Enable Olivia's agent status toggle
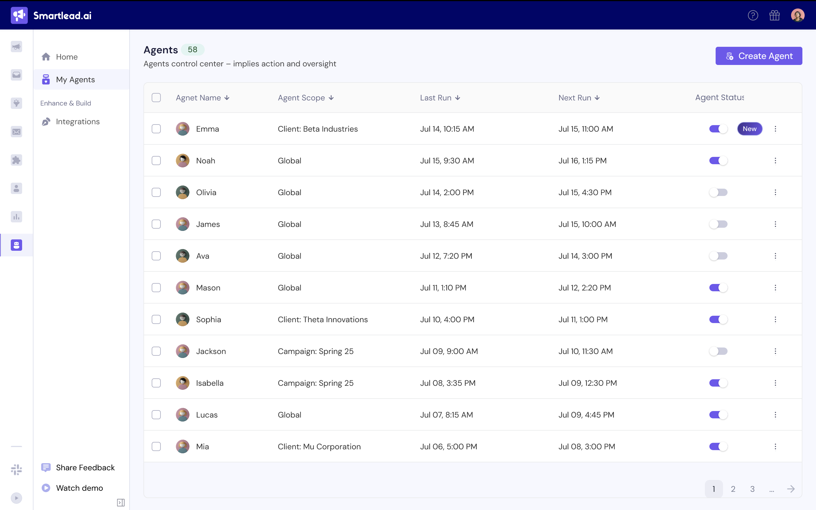816x510 pixels. point(718,192)
